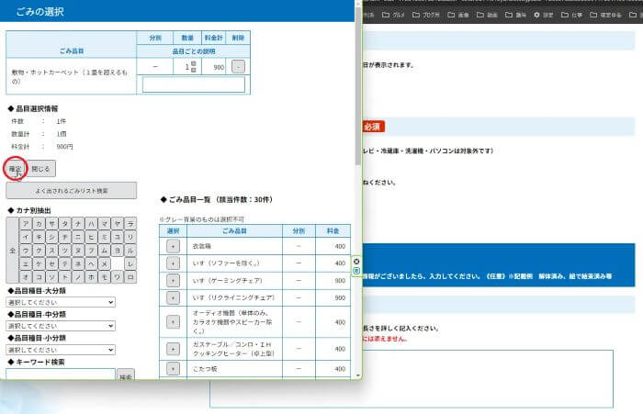The height and width of the screenshot is (414, 643).
Task: Click the round icon below the X circle
Action: [356, 271]
